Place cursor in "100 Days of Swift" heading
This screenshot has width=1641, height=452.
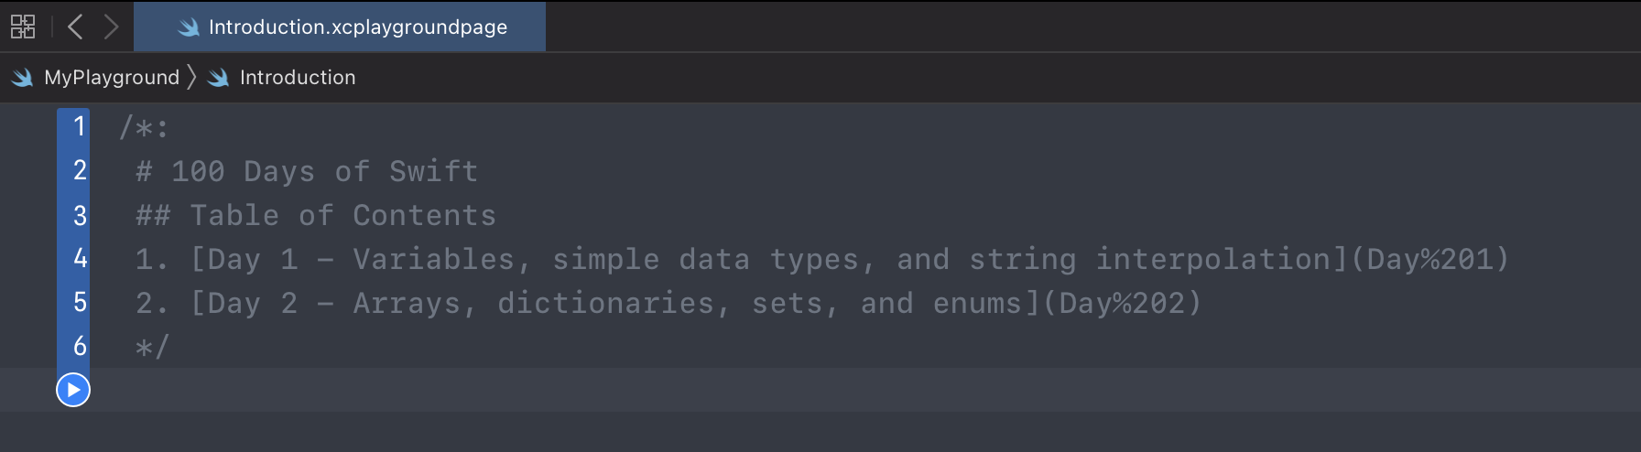click(x=324, y=171)
